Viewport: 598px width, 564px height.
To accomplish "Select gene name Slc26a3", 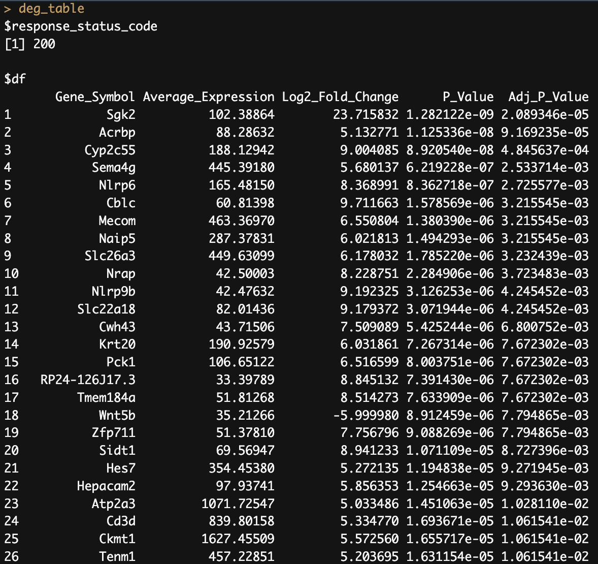I will pos(110,256).
